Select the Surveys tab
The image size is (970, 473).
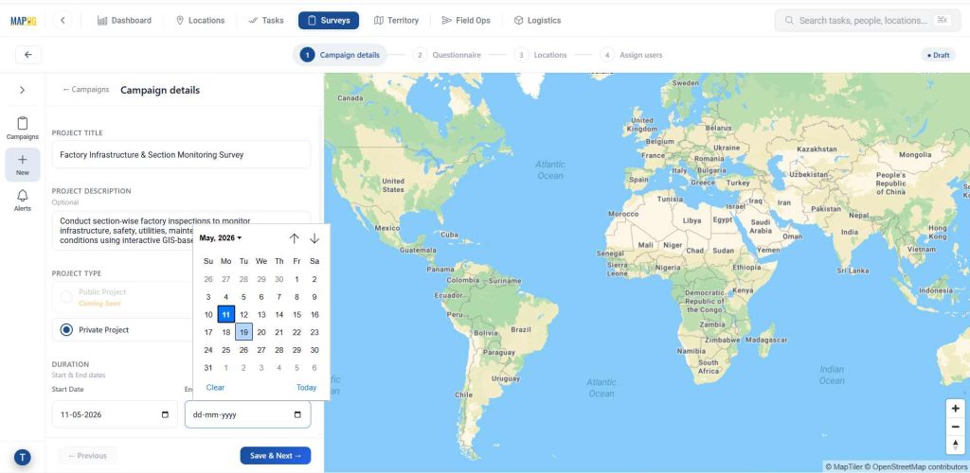click(329, 21)
